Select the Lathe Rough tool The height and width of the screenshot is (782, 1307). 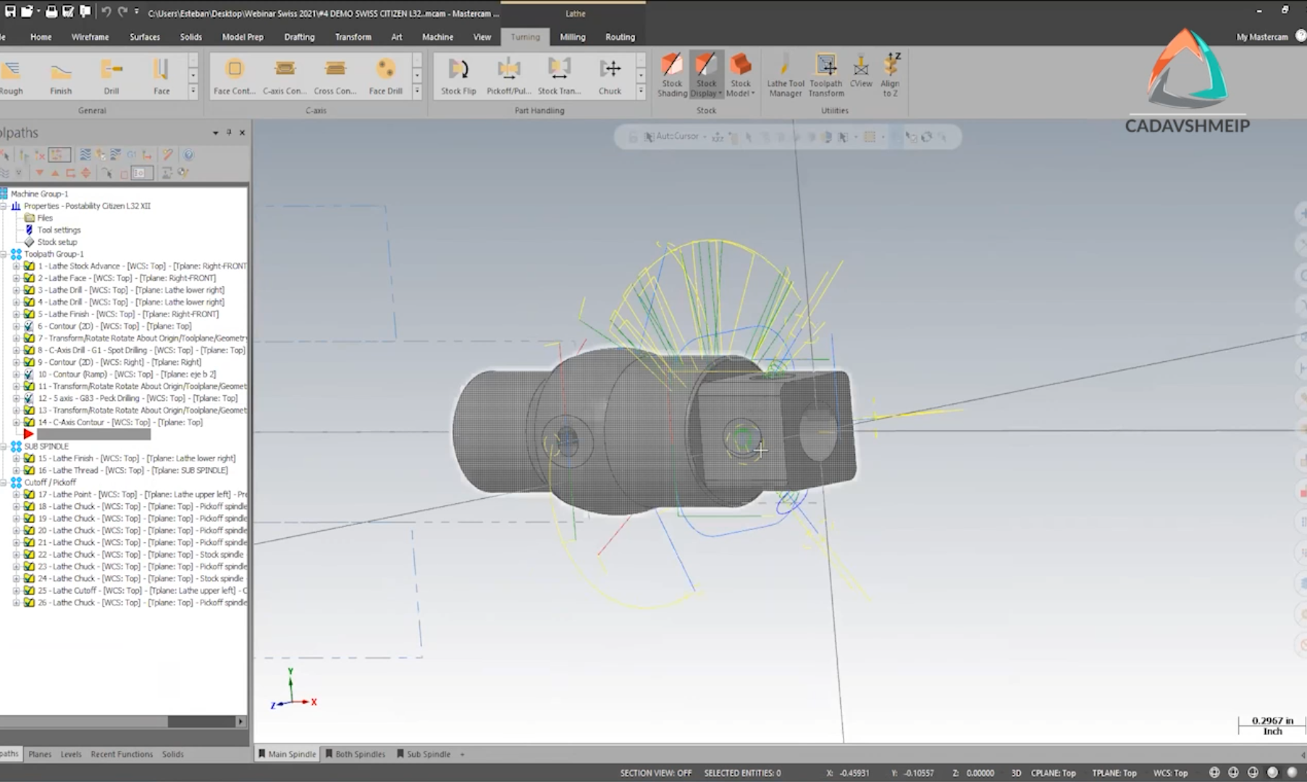coord(12,75)
